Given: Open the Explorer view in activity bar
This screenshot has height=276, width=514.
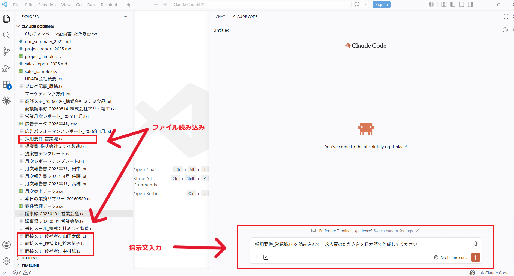Looking at the screenshot, I should click(7, 19).
